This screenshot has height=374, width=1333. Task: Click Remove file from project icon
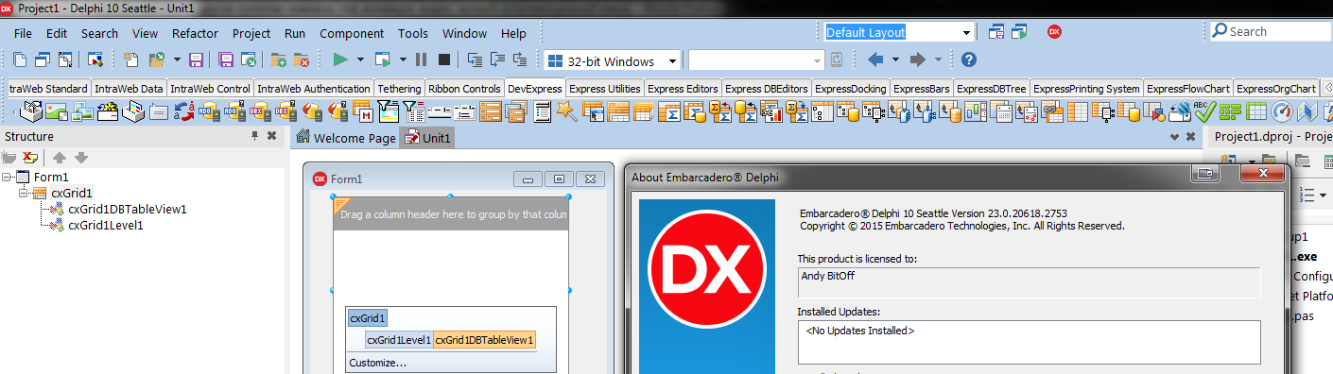(301, 59)
